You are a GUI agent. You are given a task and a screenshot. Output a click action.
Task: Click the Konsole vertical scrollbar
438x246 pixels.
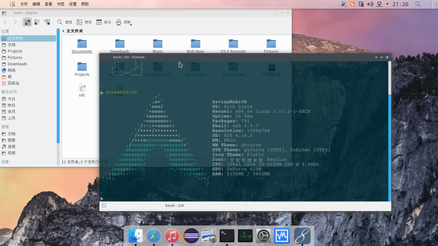[389, 147]
